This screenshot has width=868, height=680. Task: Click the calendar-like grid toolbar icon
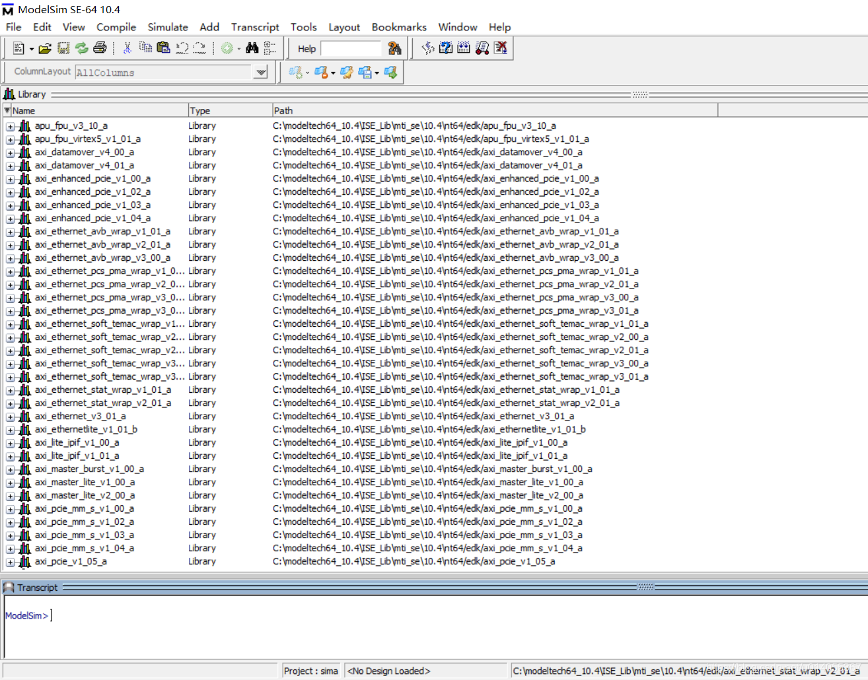point(464,48)
